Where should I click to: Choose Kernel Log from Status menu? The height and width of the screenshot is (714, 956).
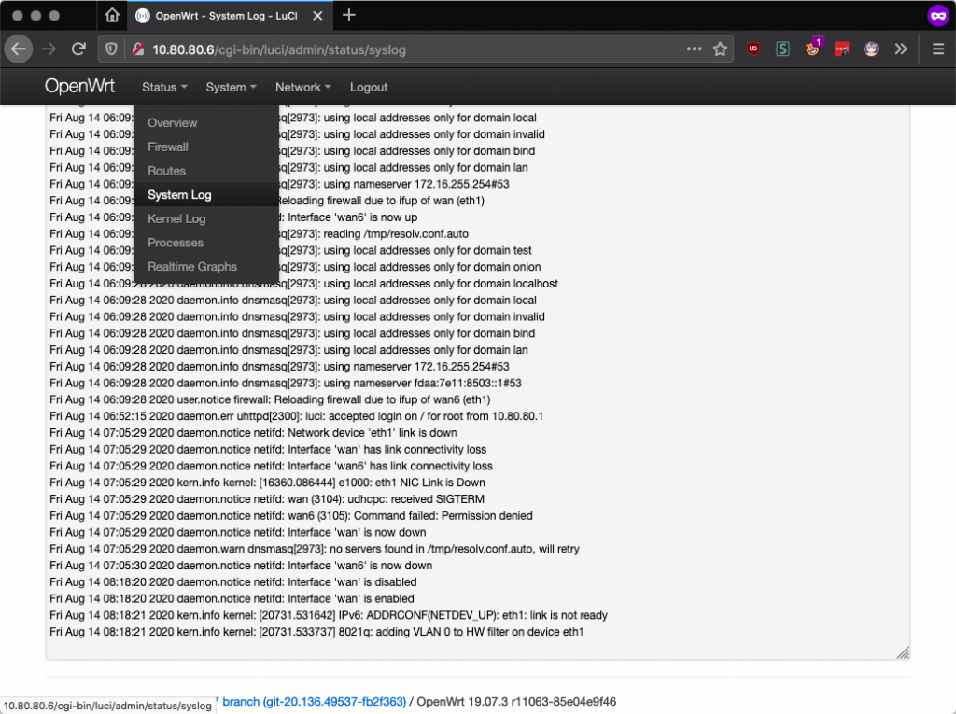pyautogui.click(x=206, y=219)
